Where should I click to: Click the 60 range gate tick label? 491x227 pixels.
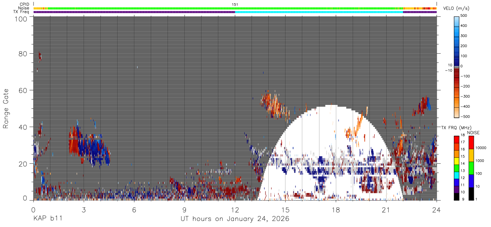point(23,90)
